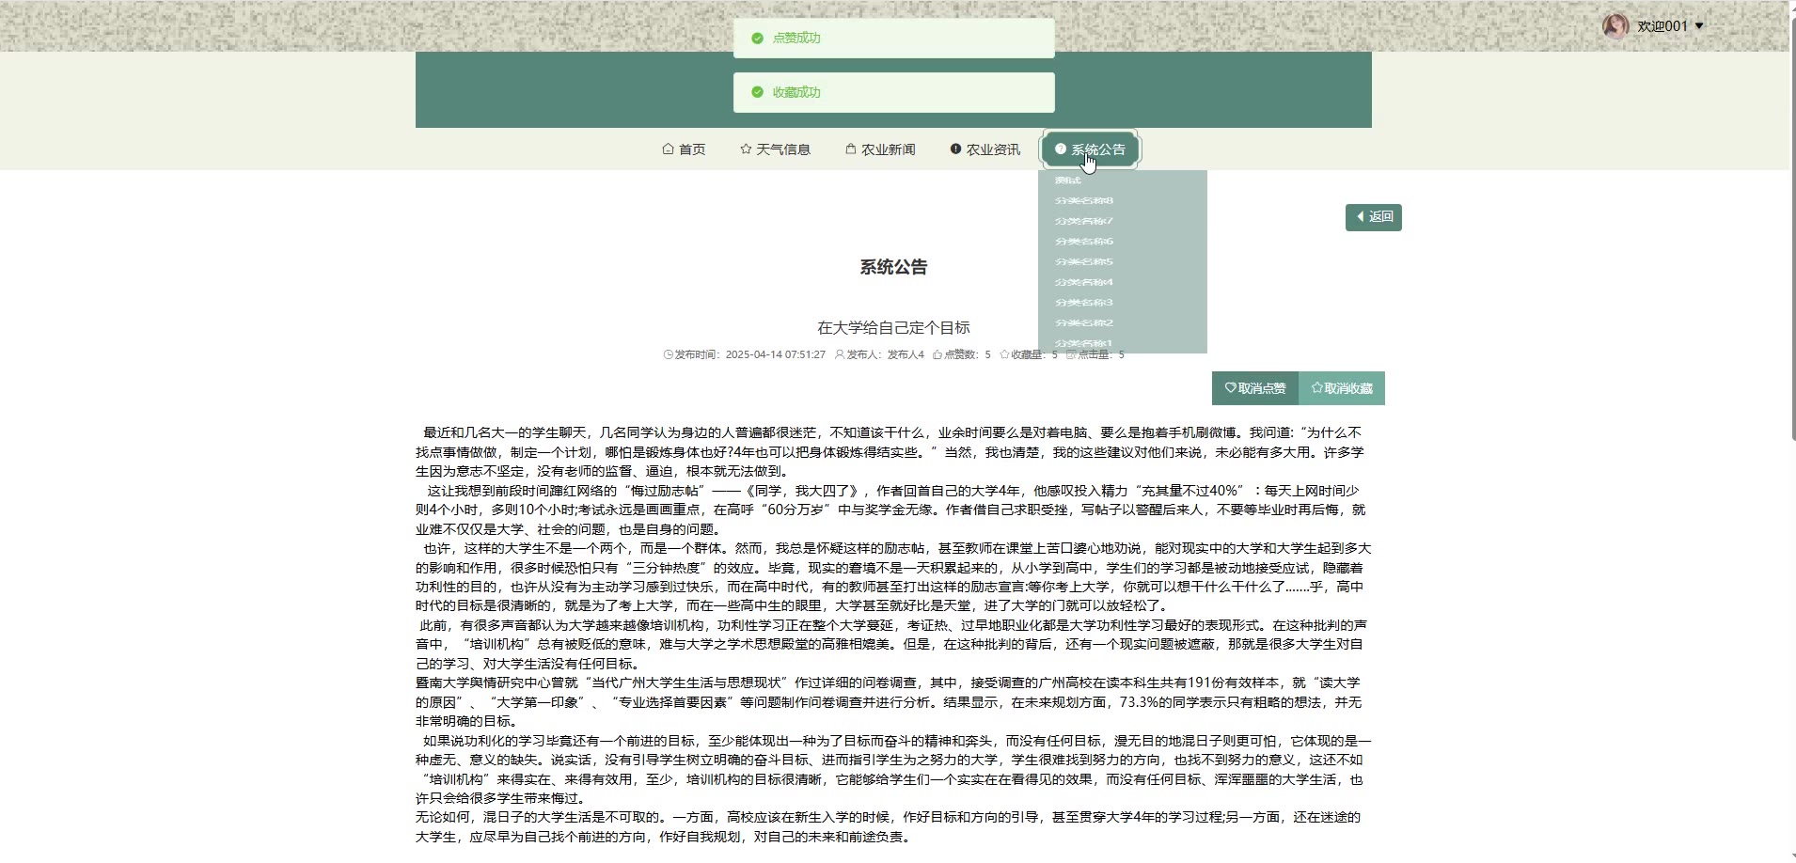Click the exclamation icon beside 农业资讯

click(955, 149)
